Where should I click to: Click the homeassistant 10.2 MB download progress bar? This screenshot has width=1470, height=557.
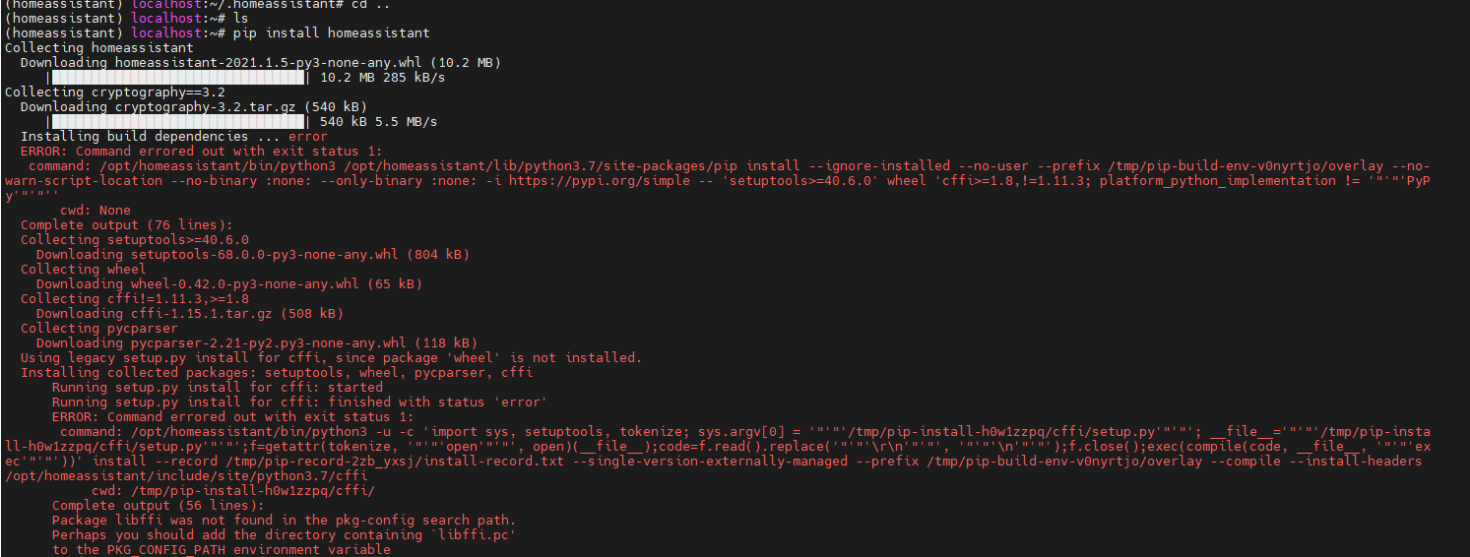(178, 78)
